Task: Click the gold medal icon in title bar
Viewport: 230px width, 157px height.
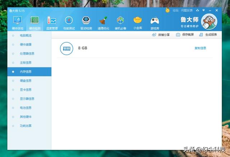Action: click(167, 10)
